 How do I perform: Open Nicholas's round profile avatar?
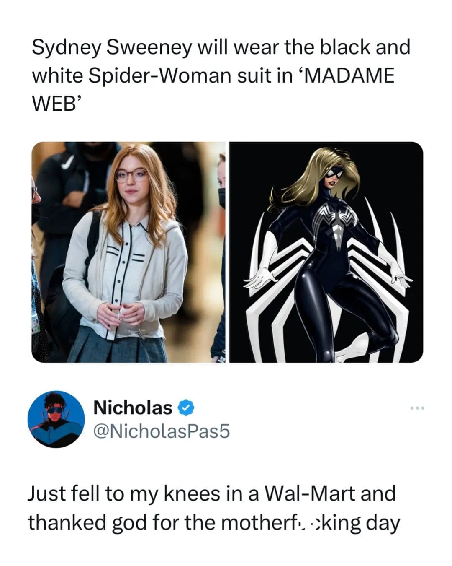coord(56,420)
